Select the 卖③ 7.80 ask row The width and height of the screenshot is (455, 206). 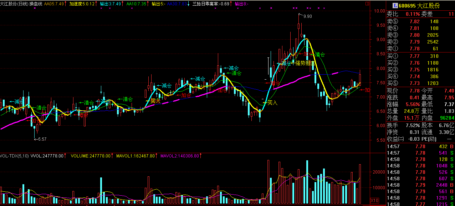[x=420, y=35]
